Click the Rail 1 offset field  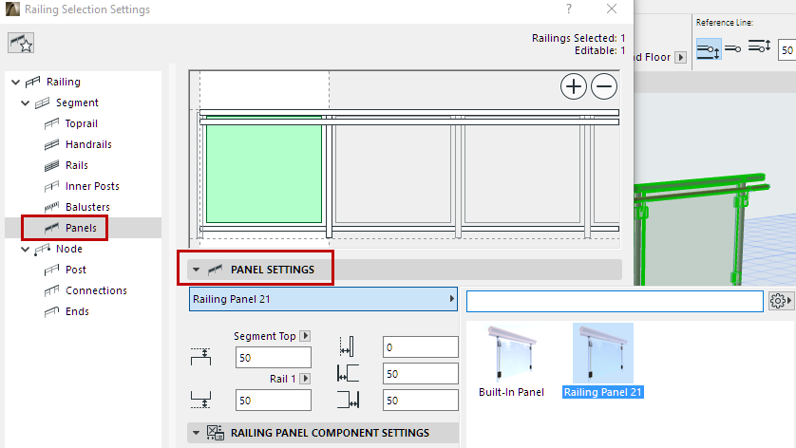point(274,401)
